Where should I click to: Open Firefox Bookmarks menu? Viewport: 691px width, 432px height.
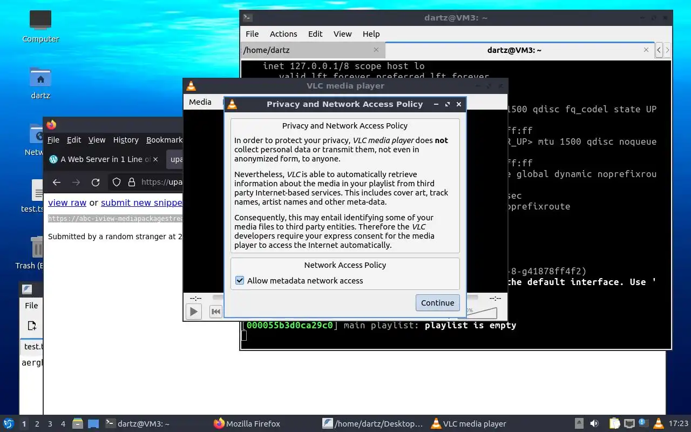[164, 140]
